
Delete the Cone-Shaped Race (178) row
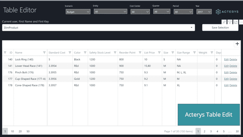[x=233, y=85]
